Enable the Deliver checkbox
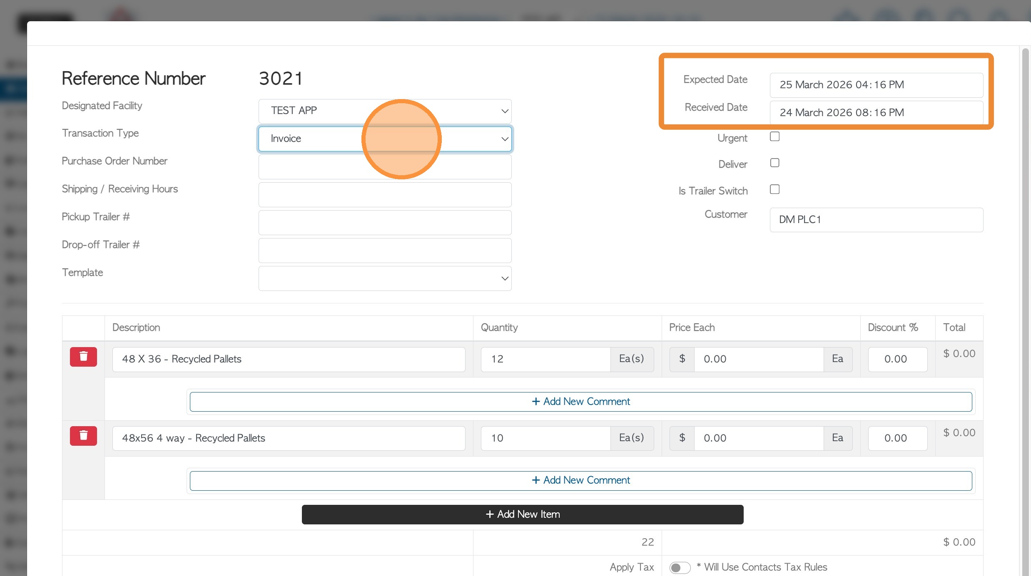 click(x=774, y=163)
